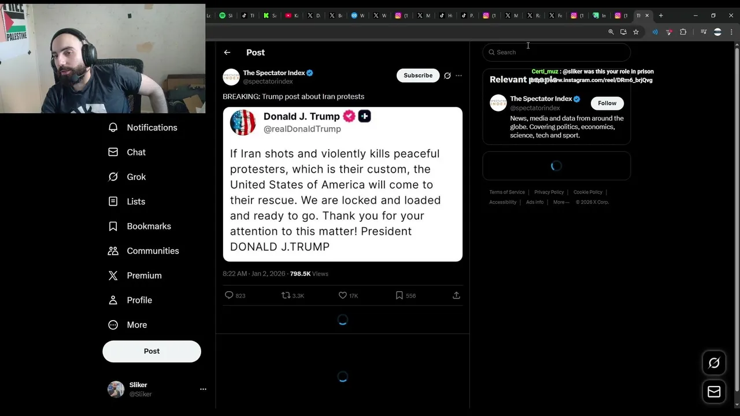Focus the Search input field
The image size is (740, 416).
pyautogui.click(x=558, y=53)
